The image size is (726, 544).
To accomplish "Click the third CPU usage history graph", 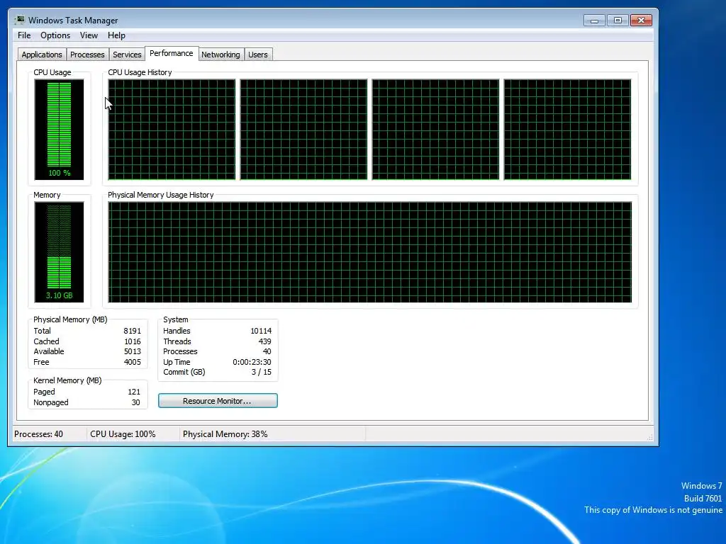I will click(x=436, y=130).
